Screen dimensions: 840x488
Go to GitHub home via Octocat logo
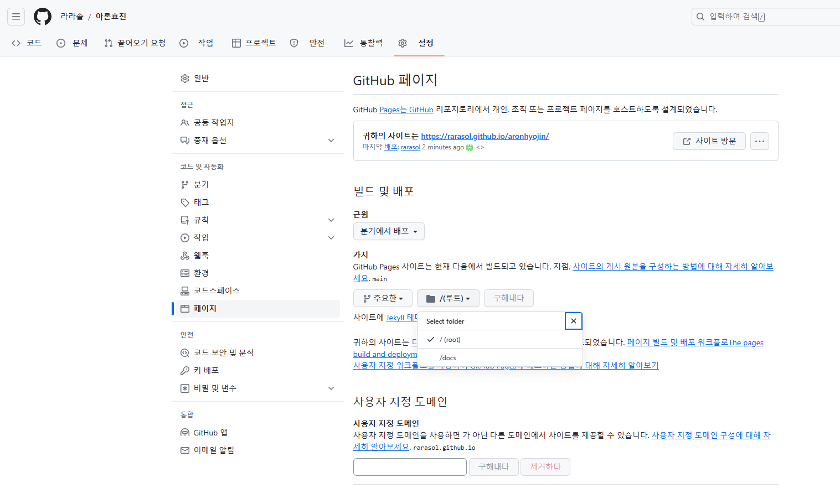click(43, 17)
